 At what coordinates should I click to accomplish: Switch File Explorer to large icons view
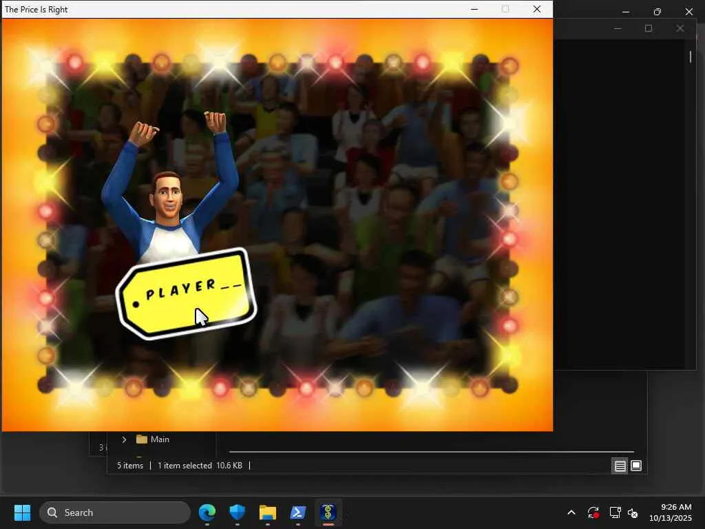pyautogui.click(x=636, y=466)
